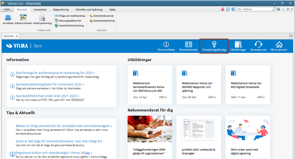Viewport: 295px width, 159px height.
Task: Open Snart är det dags för semesterårsavslut link
Action: coord(59,141)
